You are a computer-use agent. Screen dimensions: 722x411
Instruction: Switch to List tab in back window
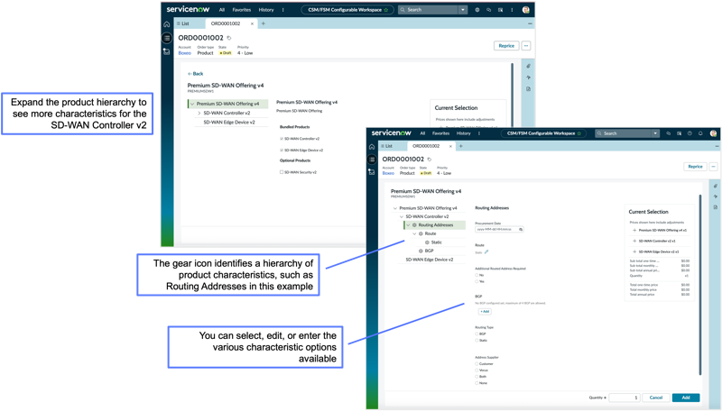(x=183, y=23)
